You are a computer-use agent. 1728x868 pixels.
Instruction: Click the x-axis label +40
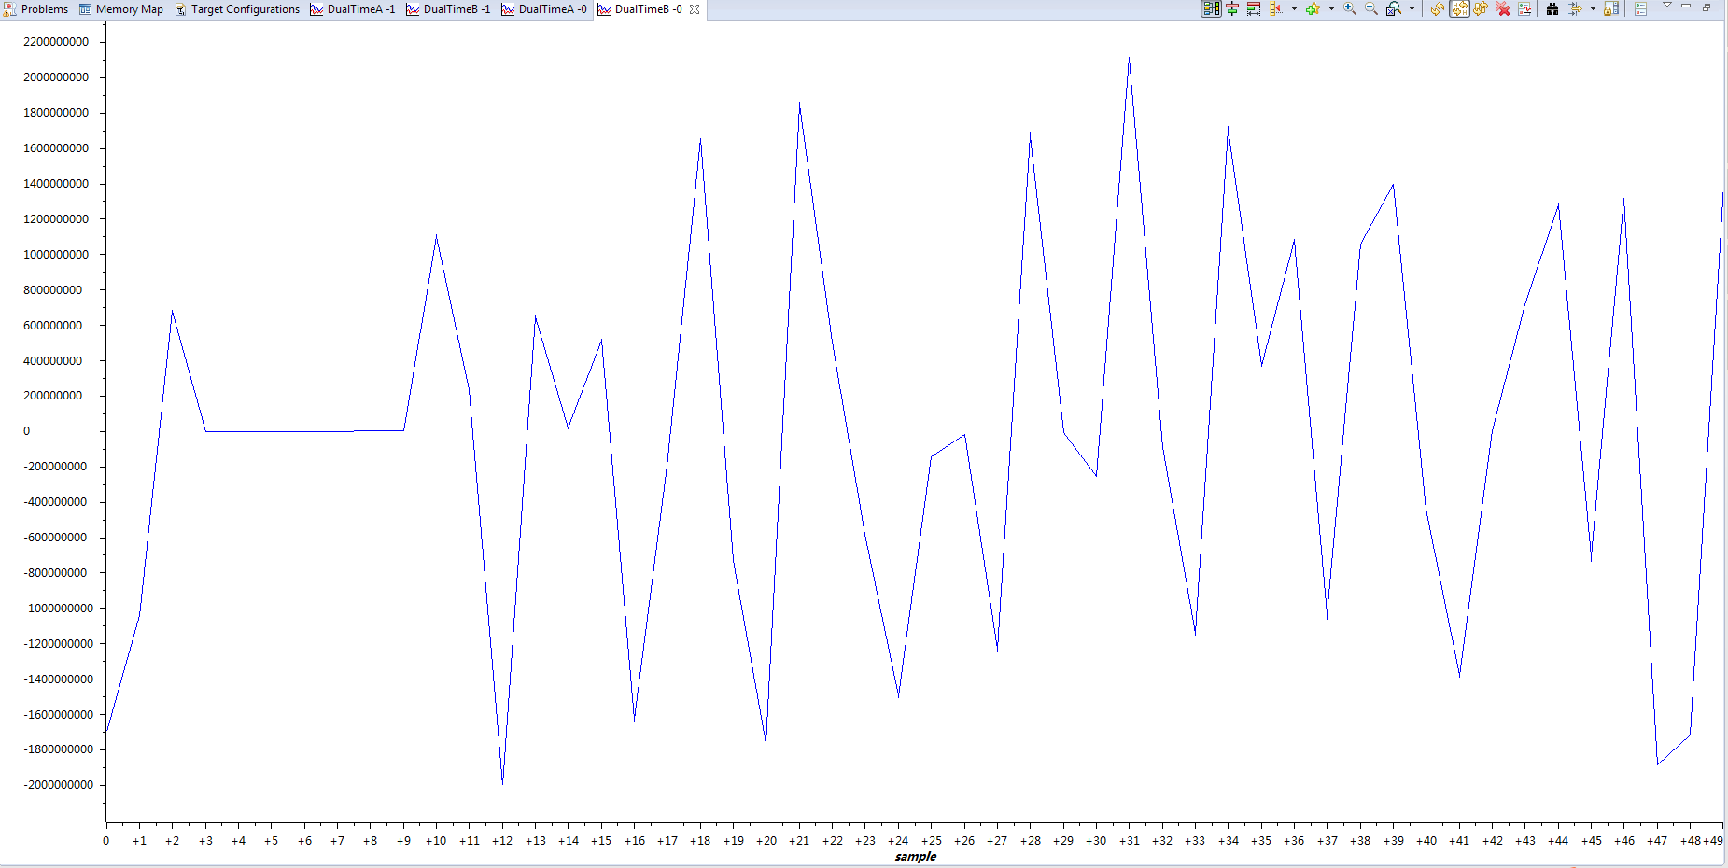tap(1426, 841)
